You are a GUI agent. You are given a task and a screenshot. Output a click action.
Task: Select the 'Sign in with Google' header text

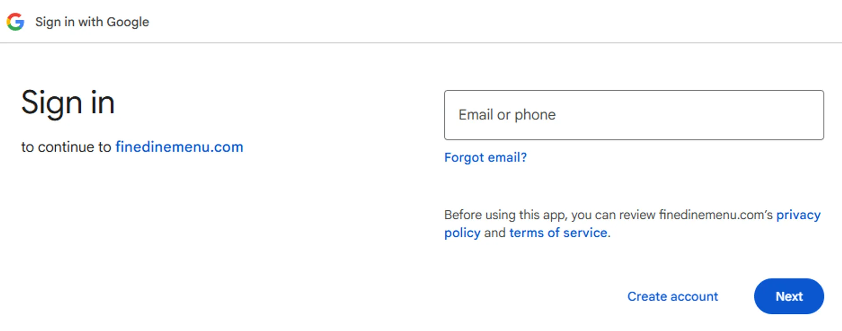tap(92, 22)
